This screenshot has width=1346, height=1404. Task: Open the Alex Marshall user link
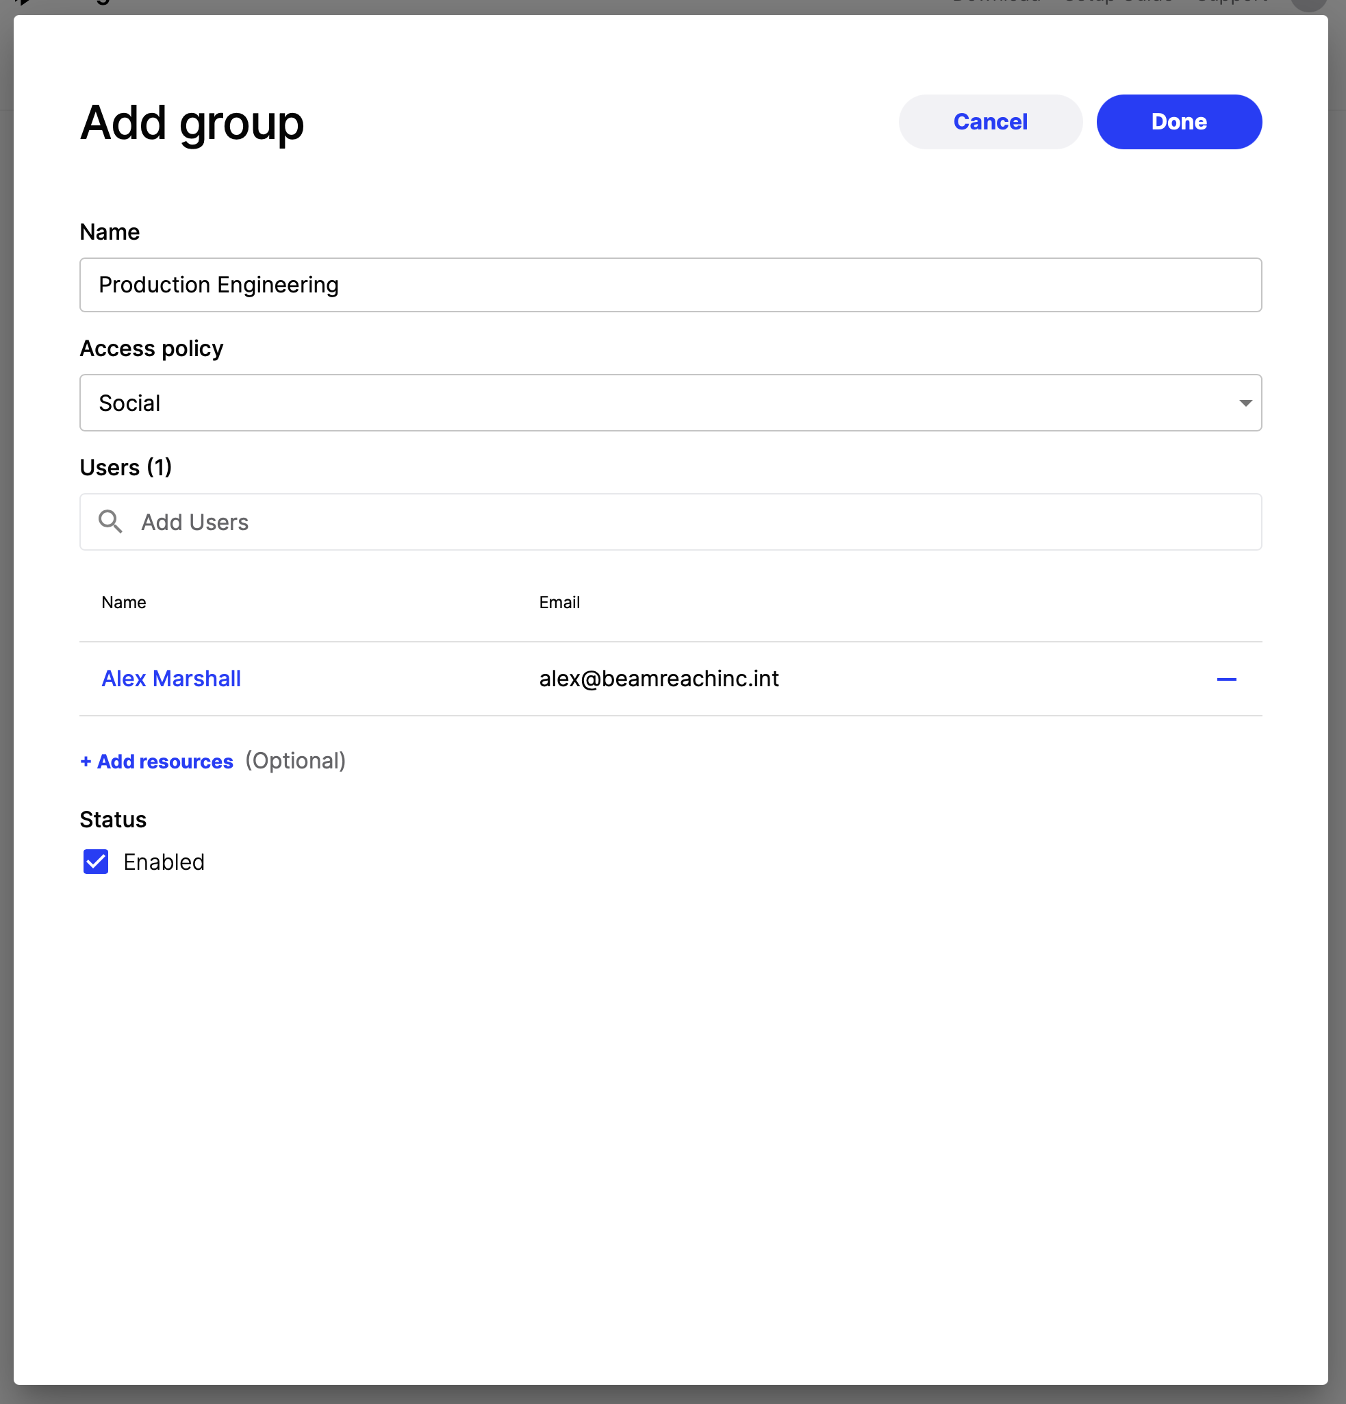pos(171,678)
